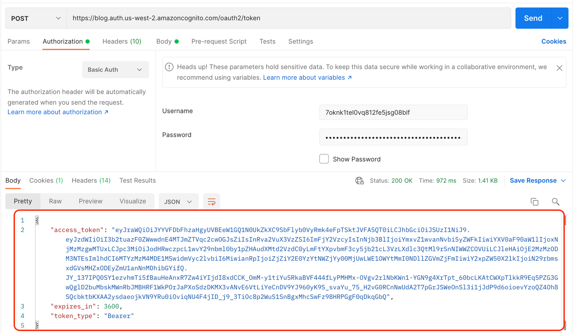Click the "access_token" key text
Image resolution: width=576 pixels, height=334 pixels.
click(x=77, y=230)
